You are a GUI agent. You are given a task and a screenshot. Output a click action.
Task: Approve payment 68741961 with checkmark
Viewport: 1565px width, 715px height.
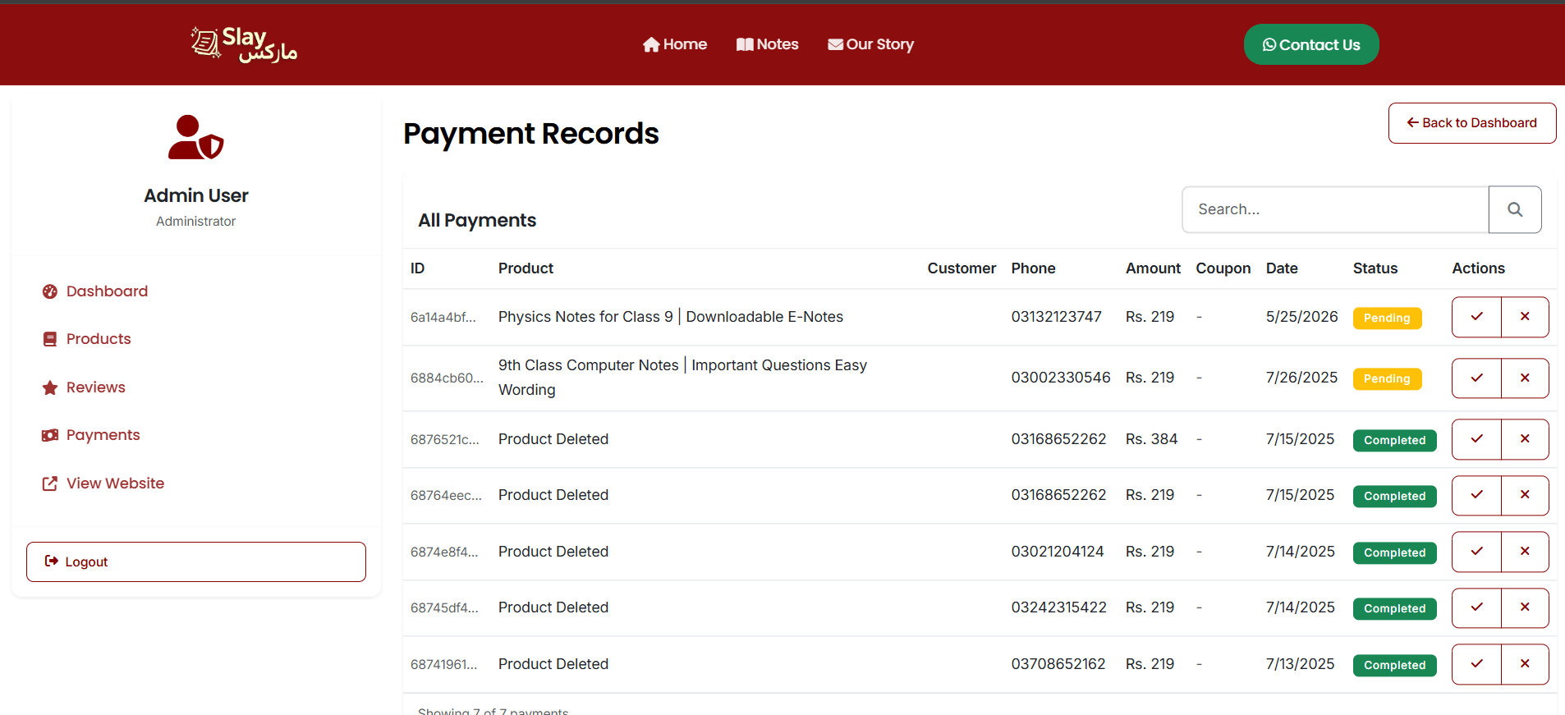[x=1476, y=664]
